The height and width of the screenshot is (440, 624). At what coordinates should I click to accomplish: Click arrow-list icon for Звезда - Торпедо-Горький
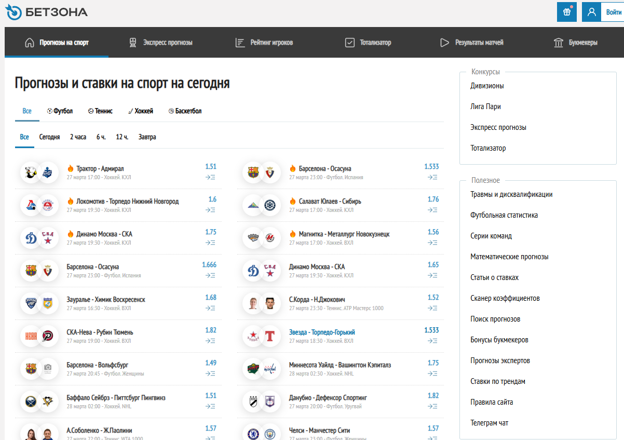[433, 341]
